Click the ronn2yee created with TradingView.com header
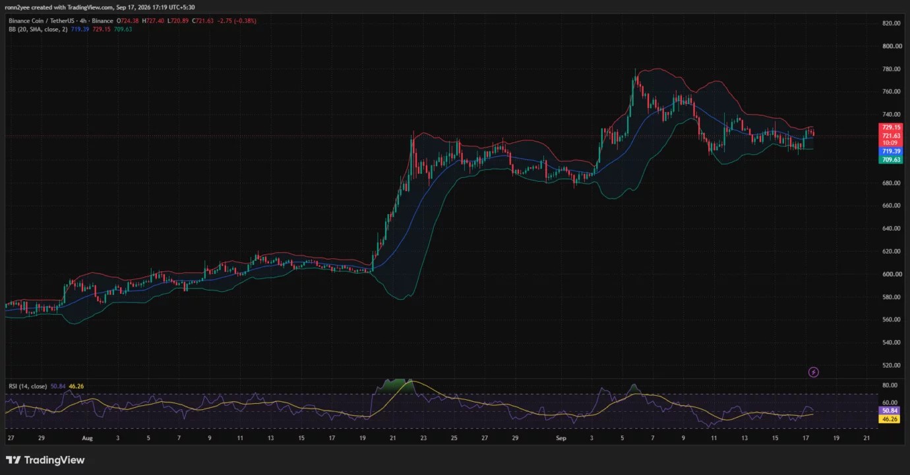Viewport: 910px width, 475px height. 100,7
